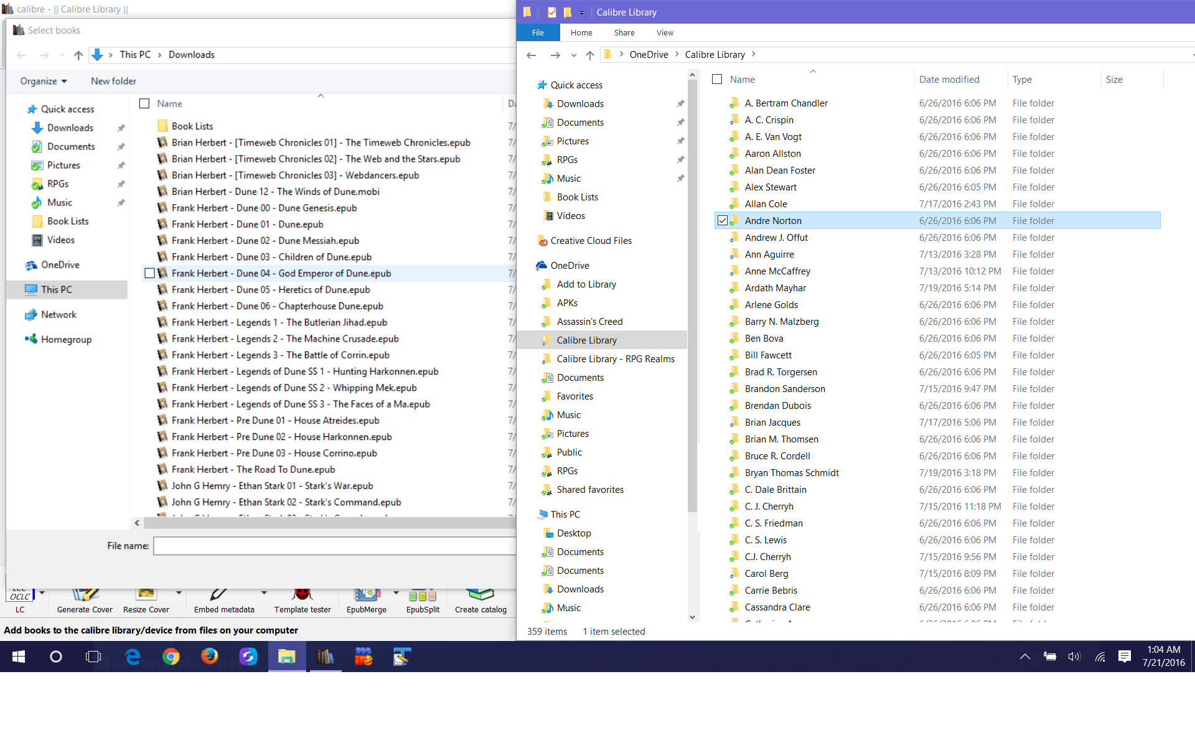
Task: Click the Template tester ladybug icon
Action: 302,596
